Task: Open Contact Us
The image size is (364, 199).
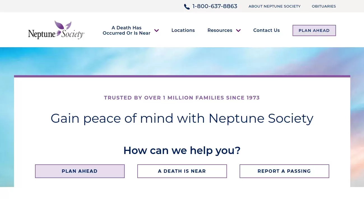Action: 266,30
